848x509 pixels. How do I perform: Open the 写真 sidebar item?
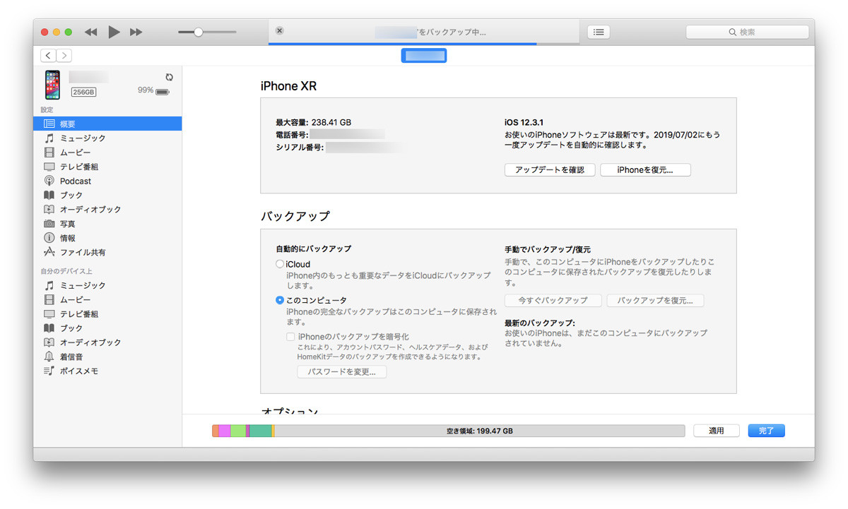pos(107,224)
